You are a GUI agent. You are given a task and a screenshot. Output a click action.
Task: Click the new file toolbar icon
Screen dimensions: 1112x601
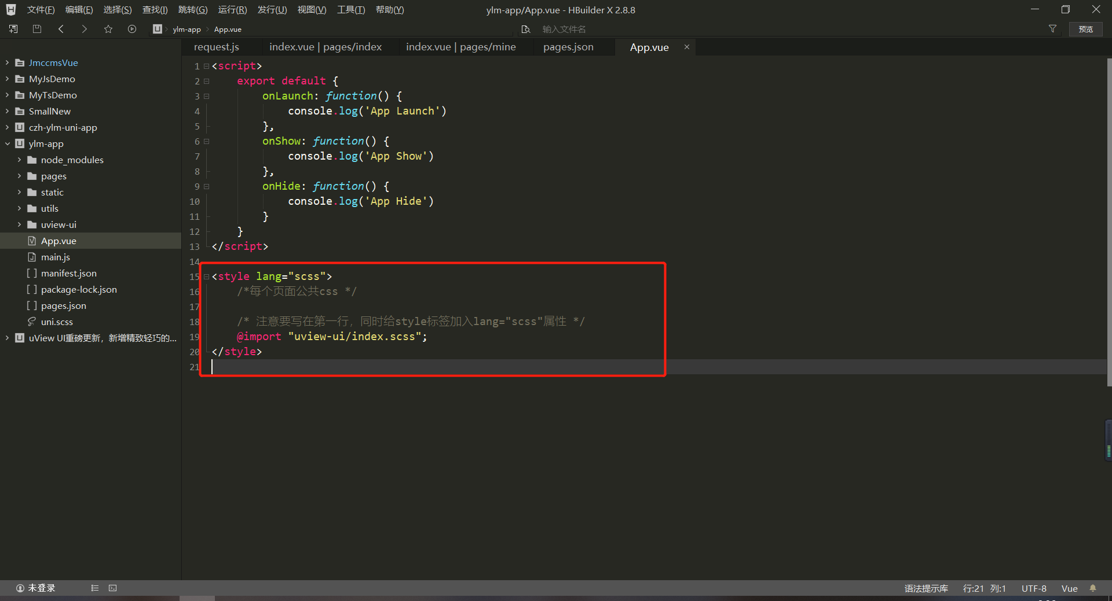[13, 29]
